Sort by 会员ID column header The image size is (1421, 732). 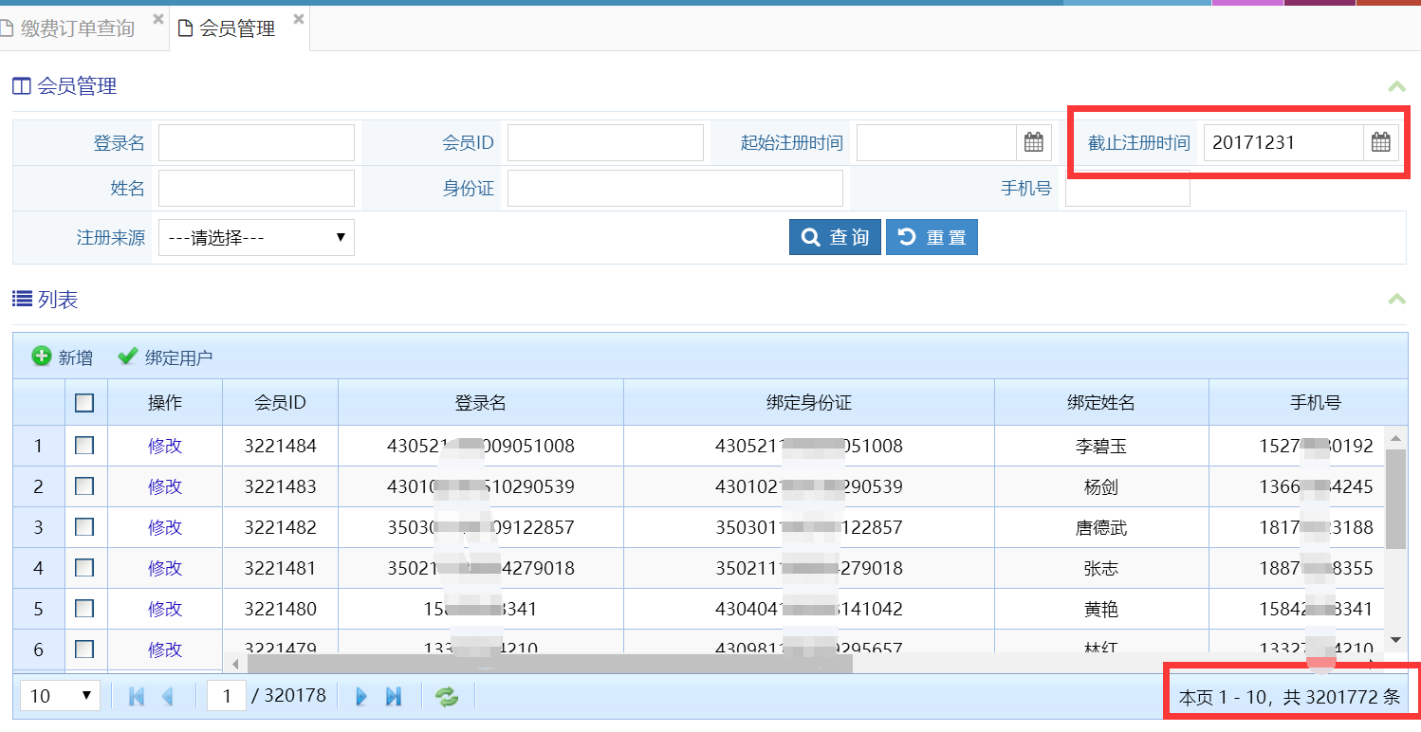tap(280, 403)
